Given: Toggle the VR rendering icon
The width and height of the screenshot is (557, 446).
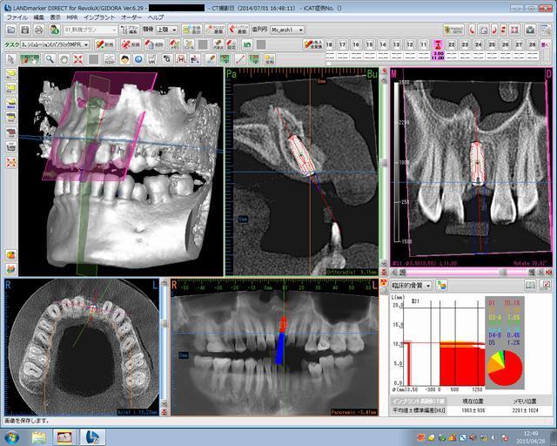Looking at the screenshot, I should (152, 59).
